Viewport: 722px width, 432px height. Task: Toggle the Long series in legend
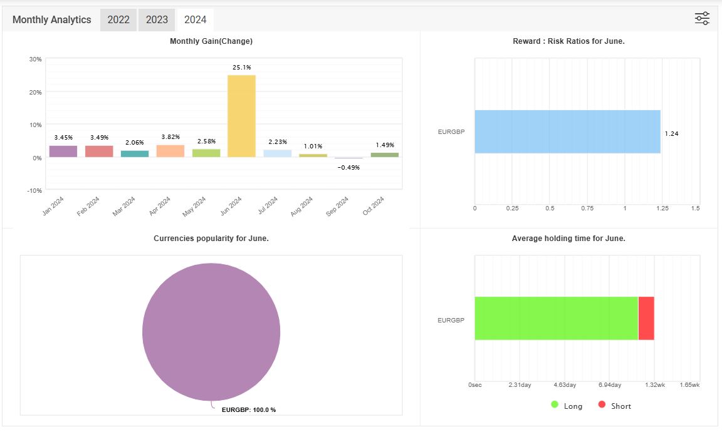tap(567, 406)
